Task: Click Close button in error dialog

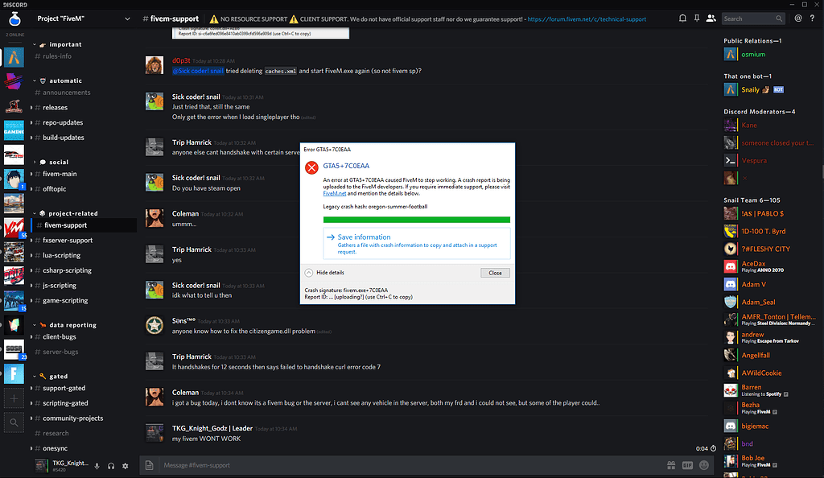Action: [495, 273]
